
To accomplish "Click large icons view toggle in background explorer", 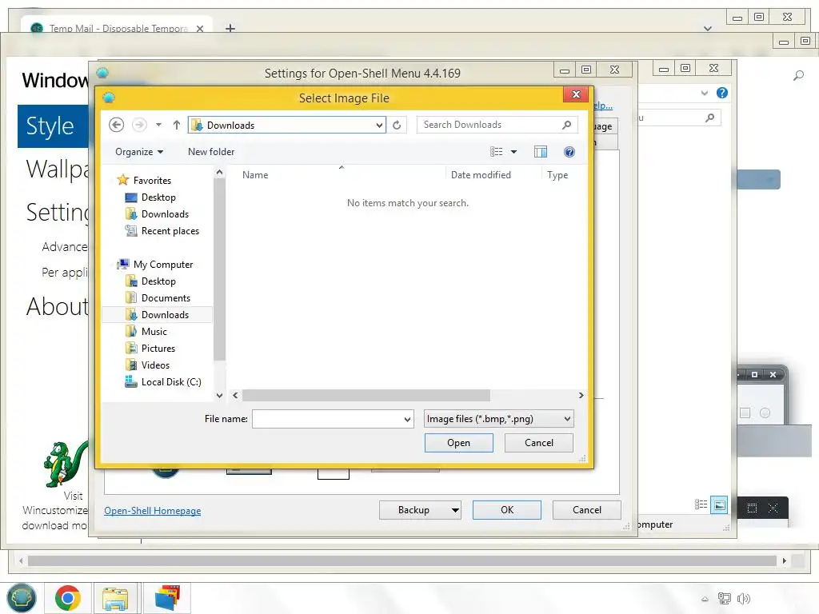I will (x=719, y=505).
